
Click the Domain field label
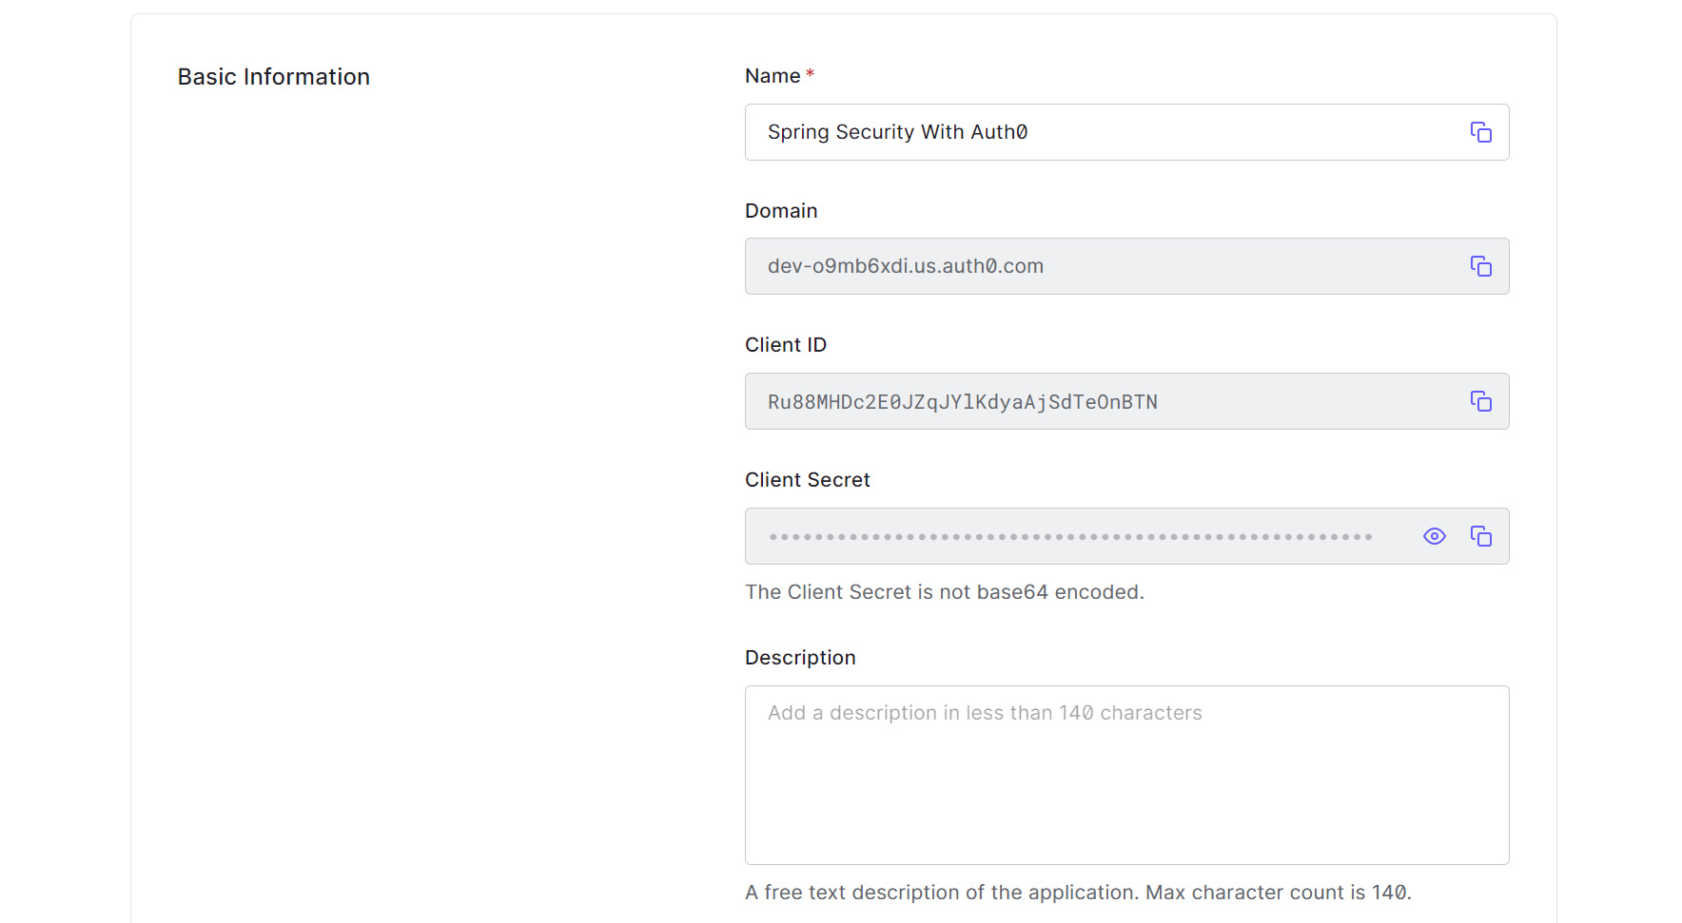[x=781, y=211]
